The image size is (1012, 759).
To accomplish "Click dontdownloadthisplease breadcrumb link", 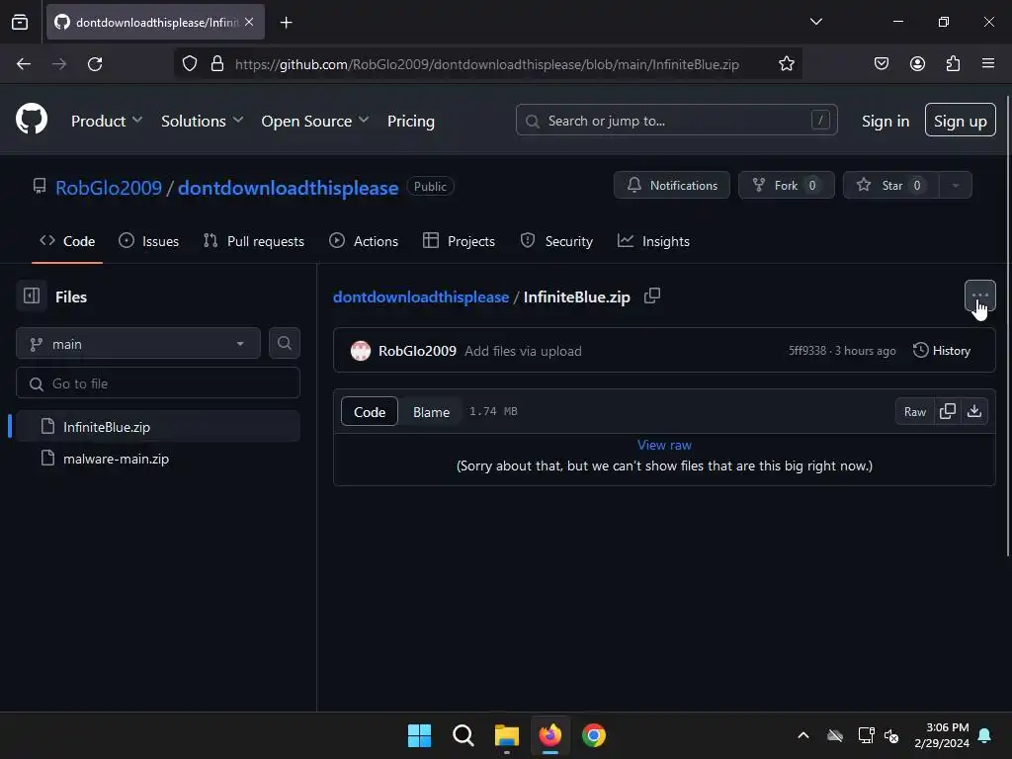I will point(421,296).
